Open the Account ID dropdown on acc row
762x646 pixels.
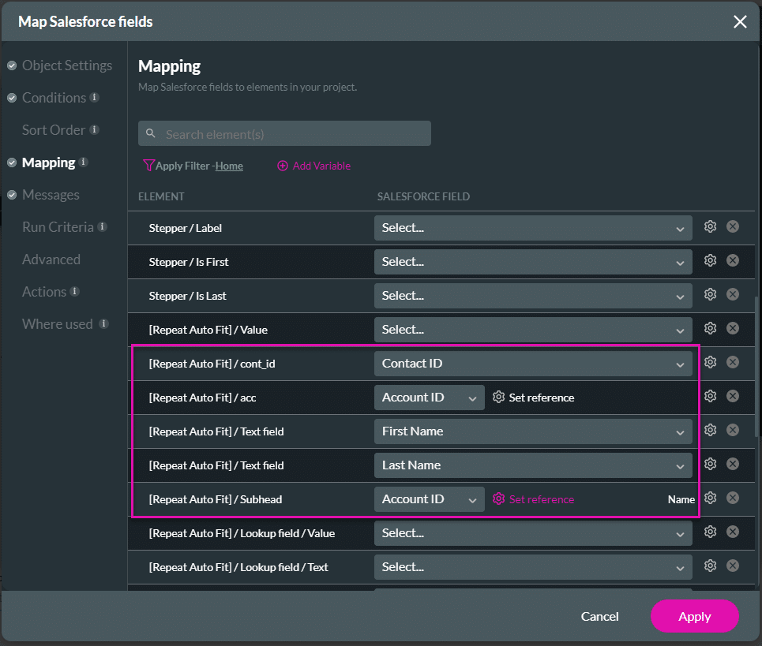click(429, 397)
